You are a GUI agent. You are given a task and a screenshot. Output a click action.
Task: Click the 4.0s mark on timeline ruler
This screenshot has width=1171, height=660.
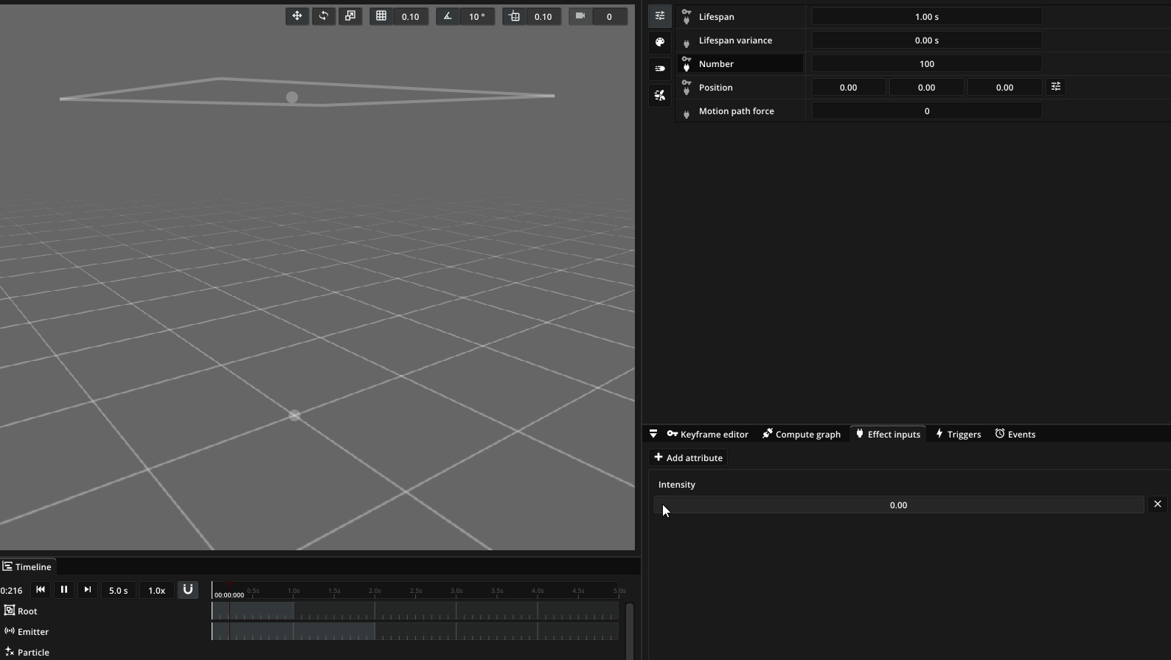pos(538,591)
